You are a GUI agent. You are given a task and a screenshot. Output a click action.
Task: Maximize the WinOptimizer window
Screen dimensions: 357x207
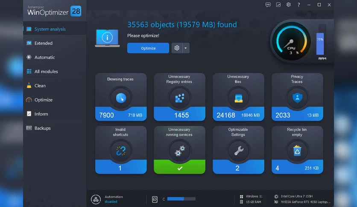pyautogui.click(x=319, y=5)
